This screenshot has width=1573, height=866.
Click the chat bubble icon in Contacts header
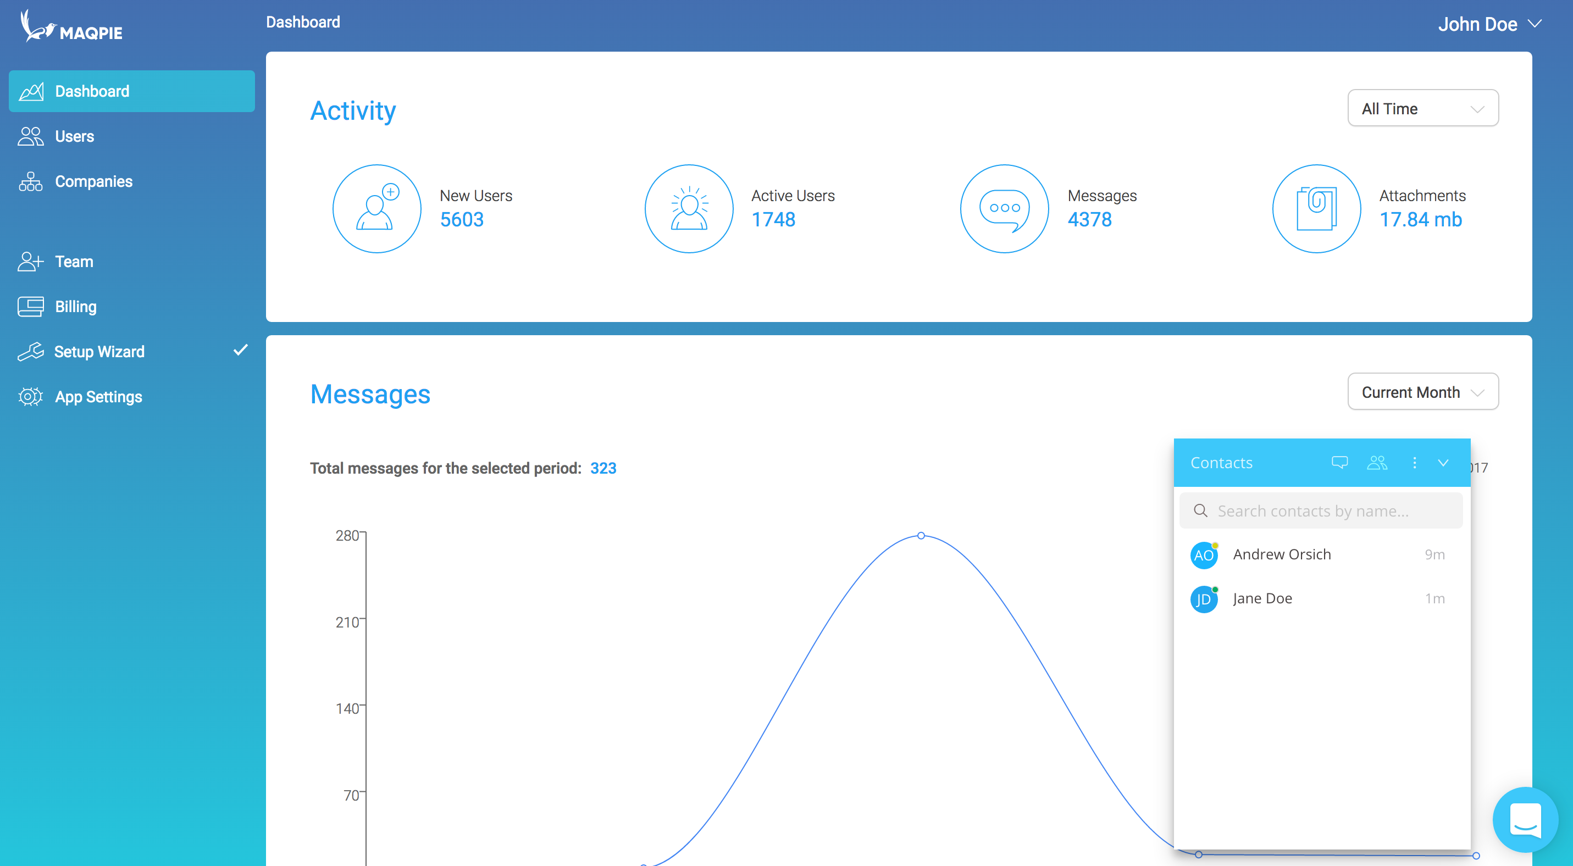pyautogui.click(x=1339, y=463)
